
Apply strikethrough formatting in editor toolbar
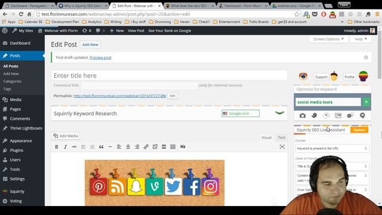click(74, 147)
